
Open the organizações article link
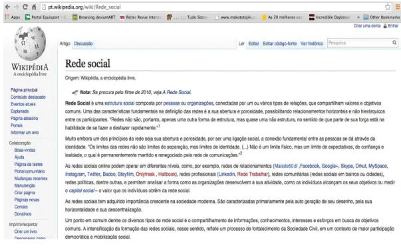[200, 103]
